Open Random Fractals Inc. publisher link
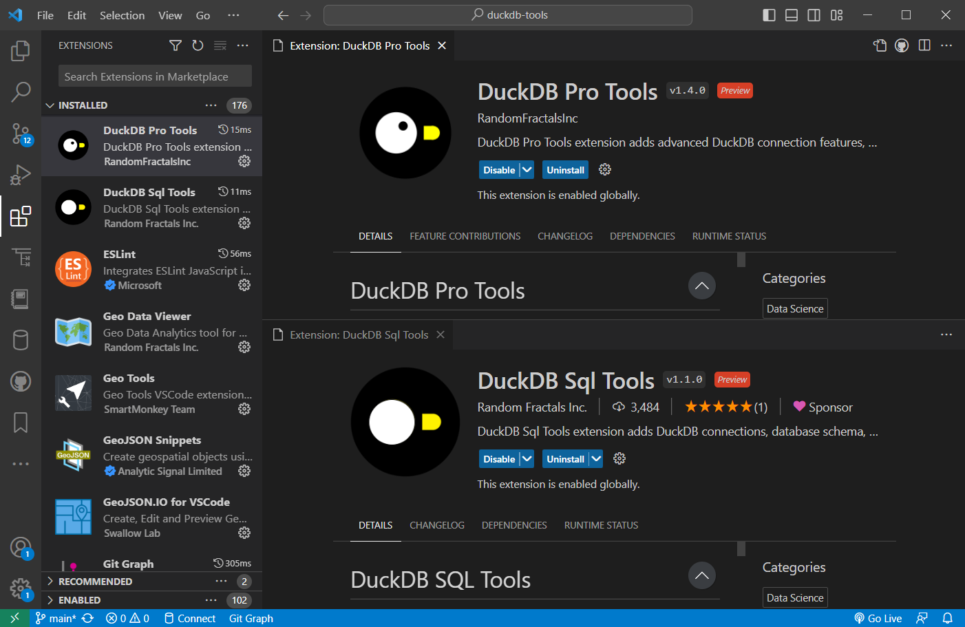Image resolution: width=965 pixels, height=627 pixels. click(532, 407)
